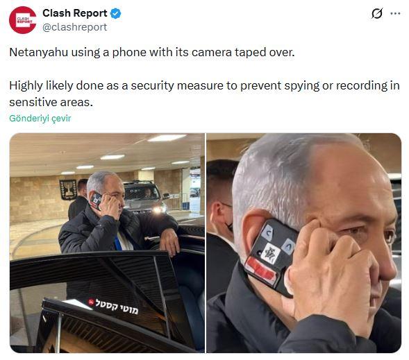
Task: Open the right close-up photo
Action: pos(304,243)
